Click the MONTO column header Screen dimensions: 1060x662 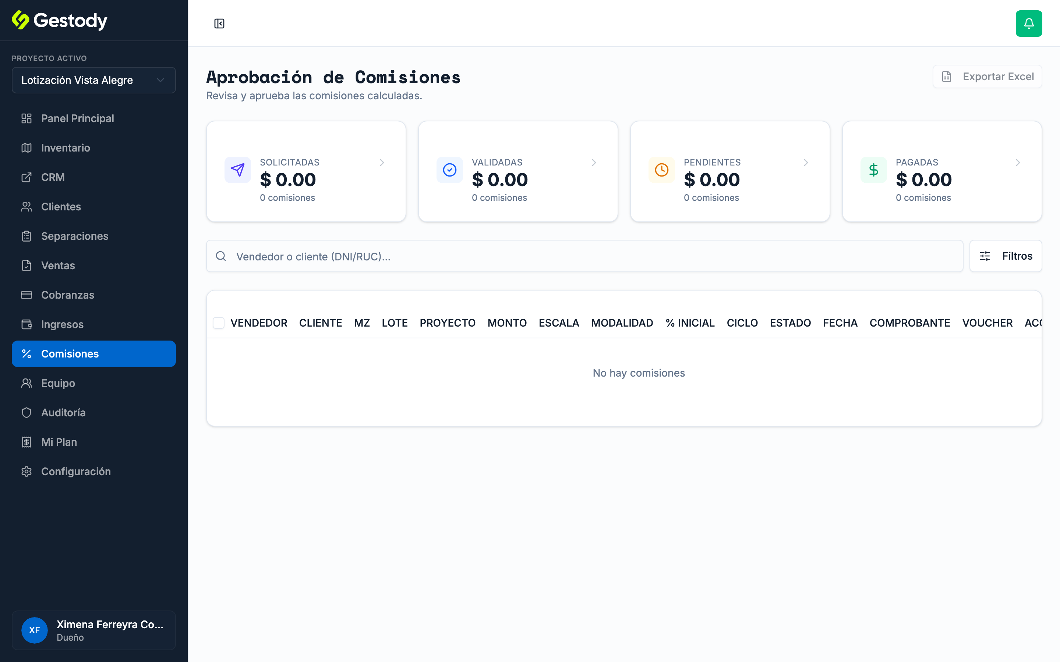[507, 323]
